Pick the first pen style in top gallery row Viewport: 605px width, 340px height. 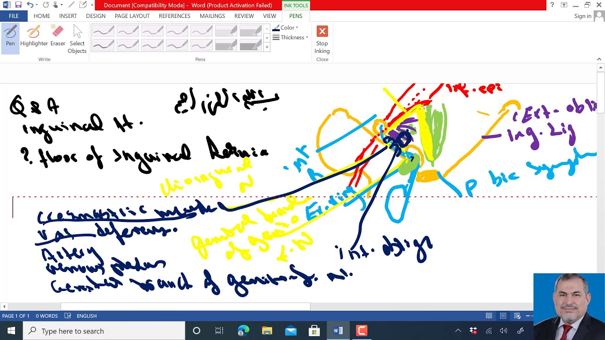pos(103,31)
